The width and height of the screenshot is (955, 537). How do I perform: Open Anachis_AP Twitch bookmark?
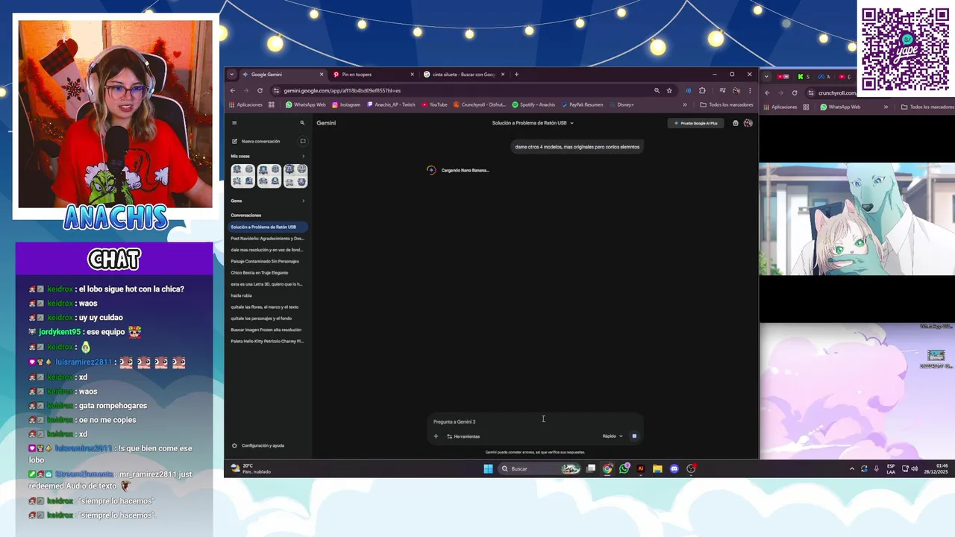(391, 104)
